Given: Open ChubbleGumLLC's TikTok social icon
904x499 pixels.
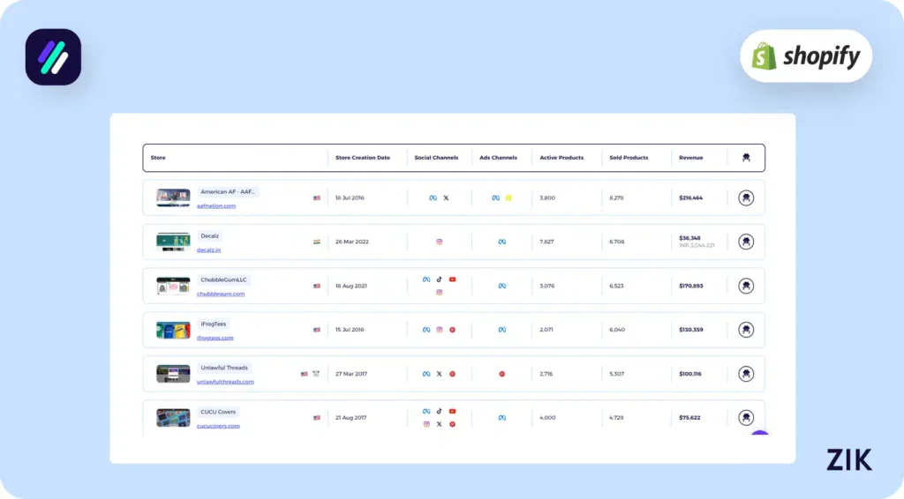Looking at the screenshot, I should 440,279.
